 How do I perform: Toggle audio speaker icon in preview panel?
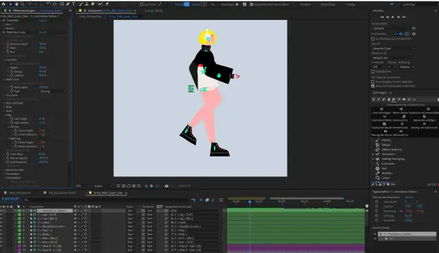click(x=401, y=34)
